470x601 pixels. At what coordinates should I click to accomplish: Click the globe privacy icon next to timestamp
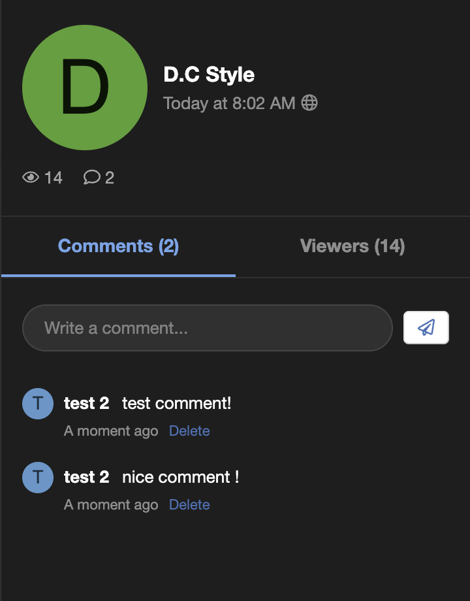pyautogui.click(x=310, y=103)
